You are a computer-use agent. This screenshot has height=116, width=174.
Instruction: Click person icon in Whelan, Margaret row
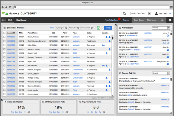click(110, 70)
